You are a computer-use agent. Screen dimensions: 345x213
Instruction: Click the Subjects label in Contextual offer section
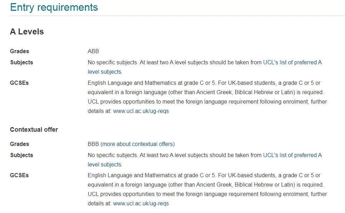(x=22, y=155)
